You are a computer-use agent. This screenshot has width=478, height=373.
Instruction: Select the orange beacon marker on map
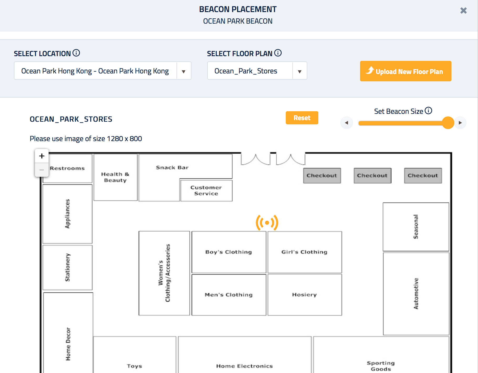(267, 223)
